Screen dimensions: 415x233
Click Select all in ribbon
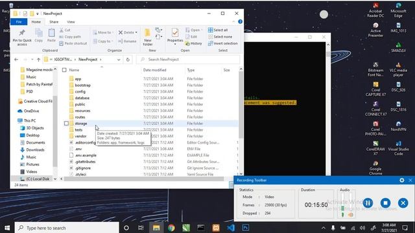pyautogui.click(x=218, y=30)
